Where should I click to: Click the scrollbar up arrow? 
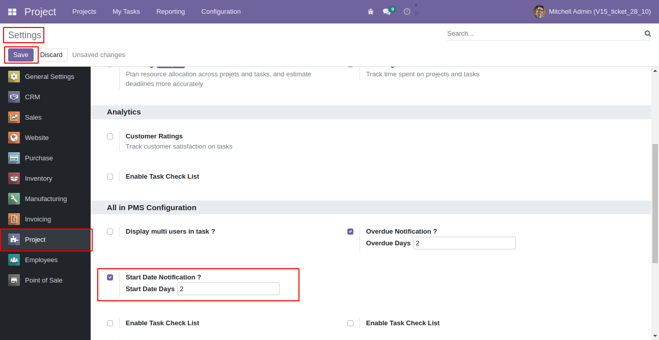click(655, 72)
